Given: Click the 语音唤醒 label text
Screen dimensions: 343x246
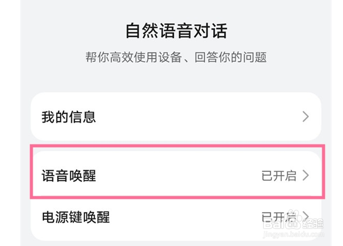Looking at the screenshot, I should (68, 176).
